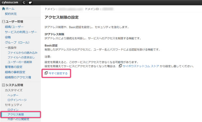Click the cybozu.com logo
Viewport: 202px width, 122px height.
pos(10,3)
